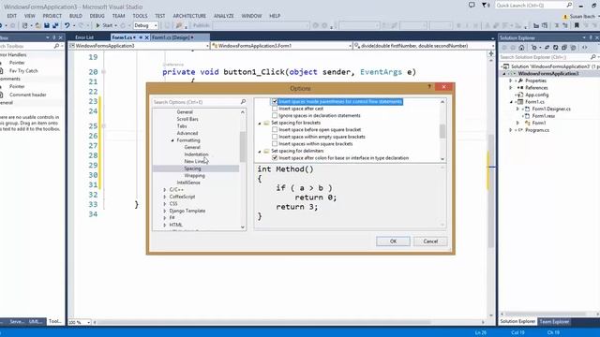The height and width of the screenshot is (337, 600).
Task: Click the spacing settings list scrollbar thumb
Action: click(442, 131)
